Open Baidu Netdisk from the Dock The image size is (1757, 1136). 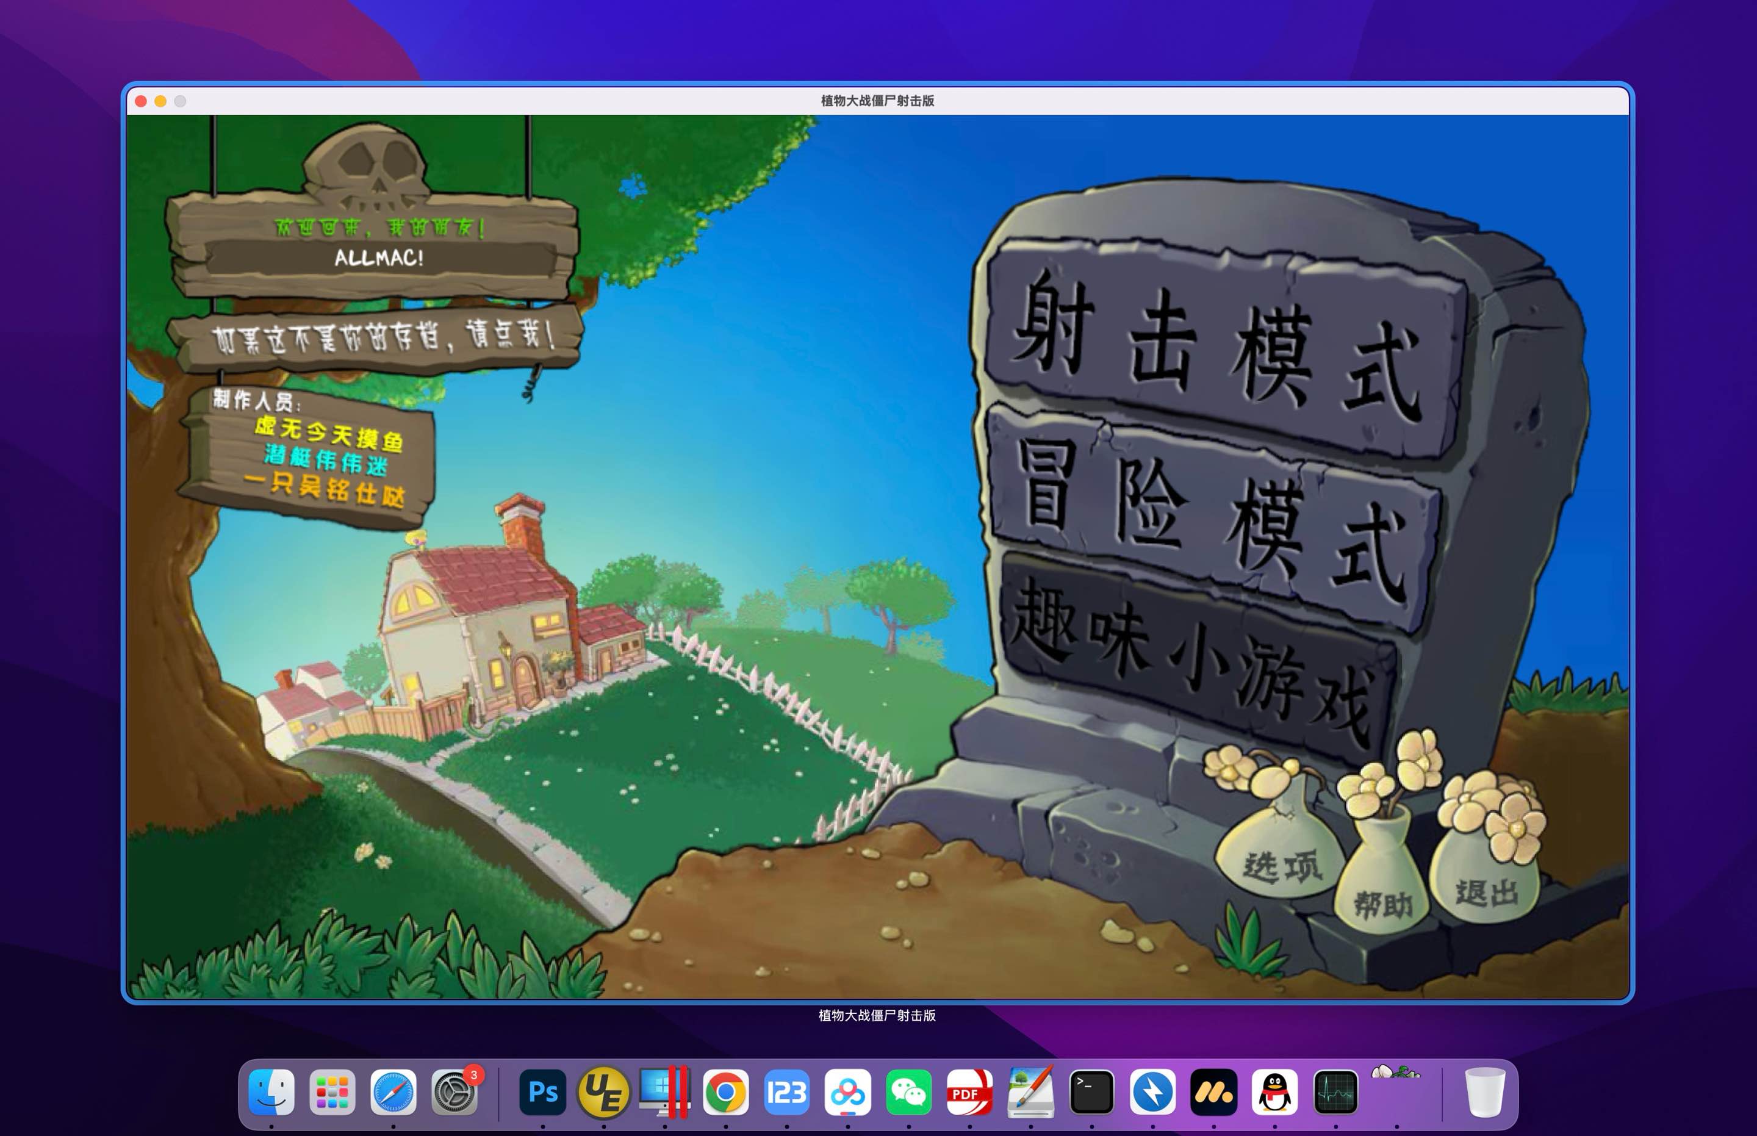pos(847,1091)
